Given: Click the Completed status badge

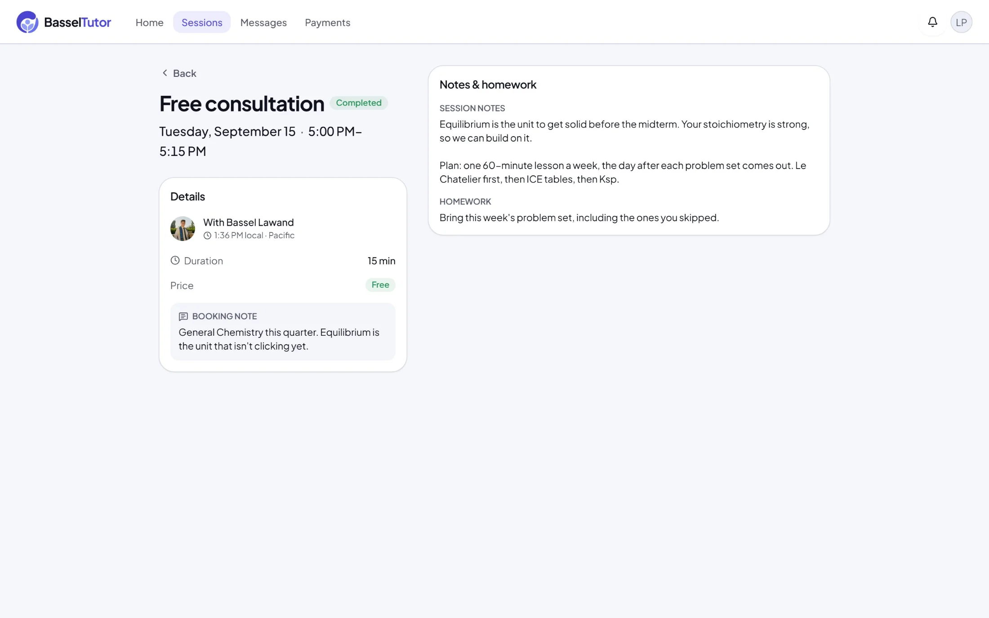Looking at the screenshot, I should (359, 102).
